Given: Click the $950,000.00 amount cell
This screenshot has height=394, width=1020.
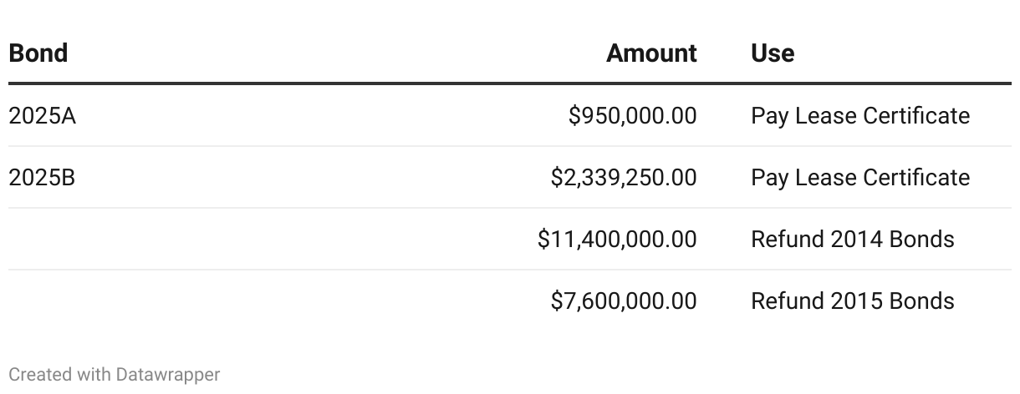Looking at the screenshot, I should pyautogui.click(x=632, y=116).
